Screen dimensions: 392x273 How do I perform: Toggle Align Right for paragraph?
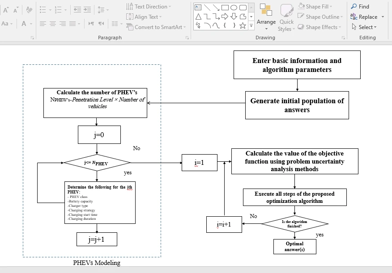coord(63,24)
